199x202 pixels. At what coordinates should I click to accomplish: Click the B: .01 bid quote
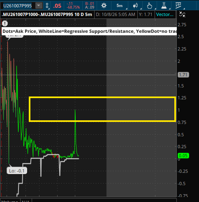(x=90, y=4)
